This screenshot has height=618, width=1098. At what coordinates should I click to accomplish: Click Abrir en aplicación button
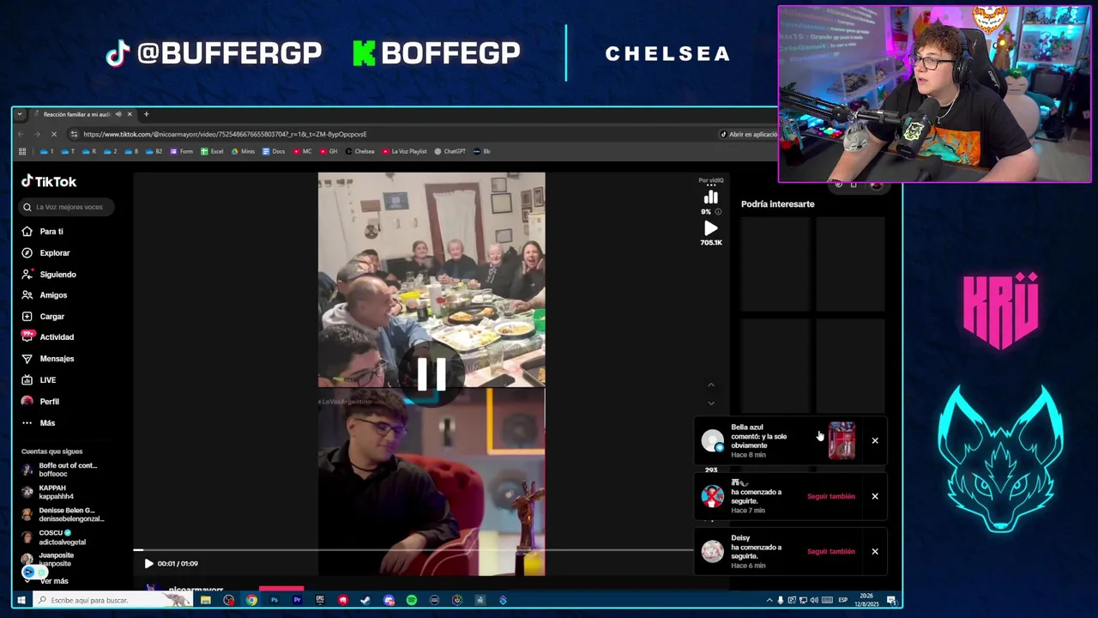coord(748,135)
